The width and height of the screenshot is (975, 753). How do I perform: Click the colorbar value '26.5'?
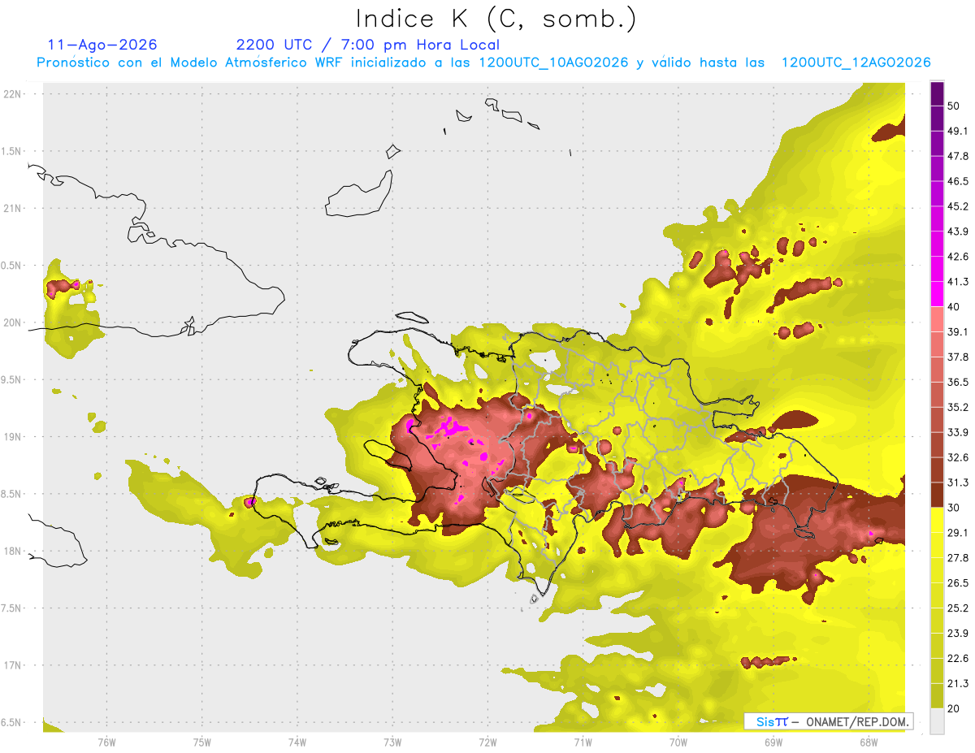pos(957,582)
